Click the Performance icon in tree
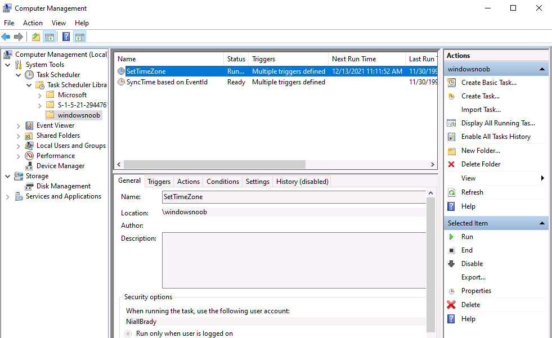The image size is (552, 338). click(29, 156)
